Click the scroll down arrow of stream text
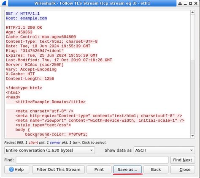The image size is (200, 178). point(192,136)
